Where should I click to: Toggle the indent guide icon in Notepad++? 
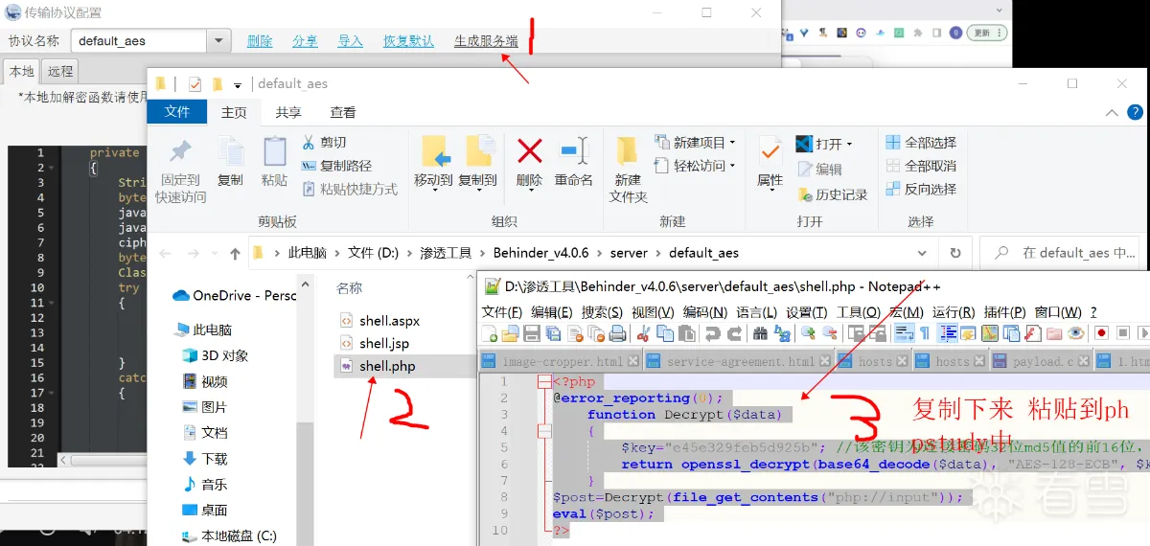point(949,333)
